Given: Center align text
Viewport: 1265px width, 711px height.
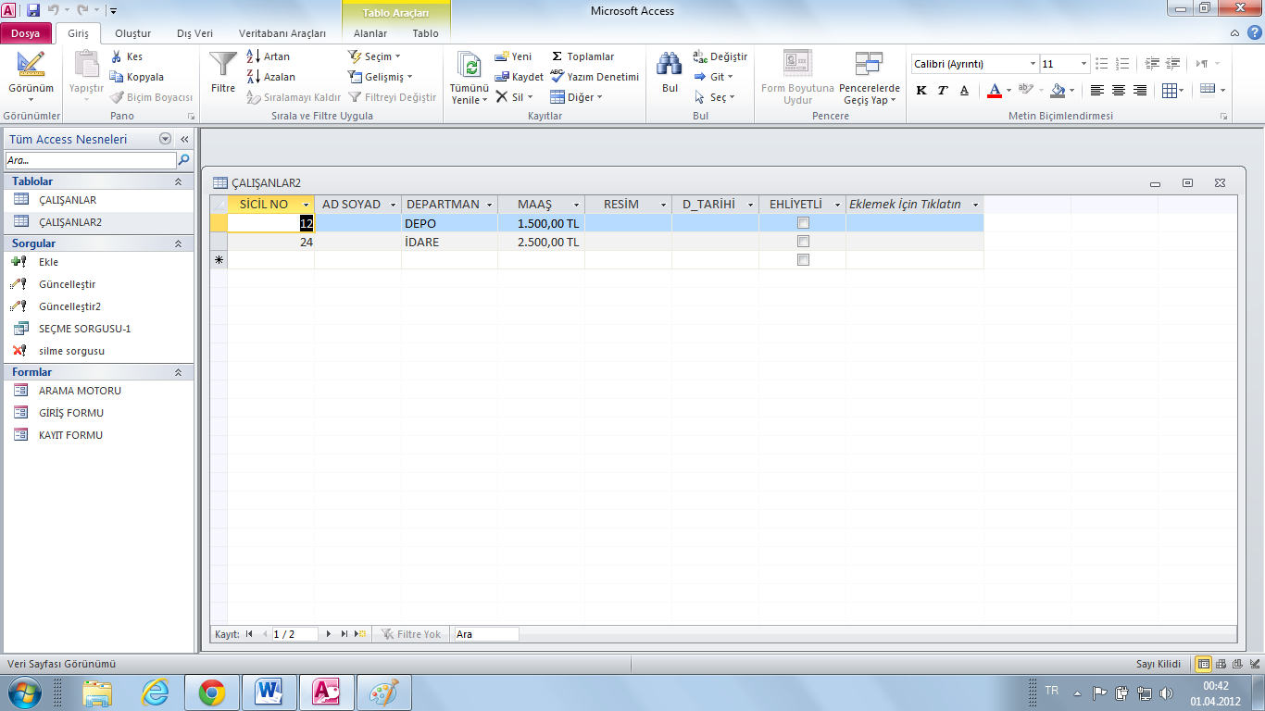Looking at the screenshot, I should [1119, 90].
